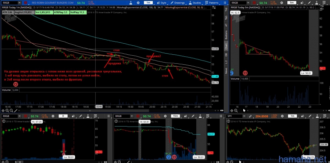Open the Trd side tab
This screenshot has width=330, height=163.
tap(226, 10)
